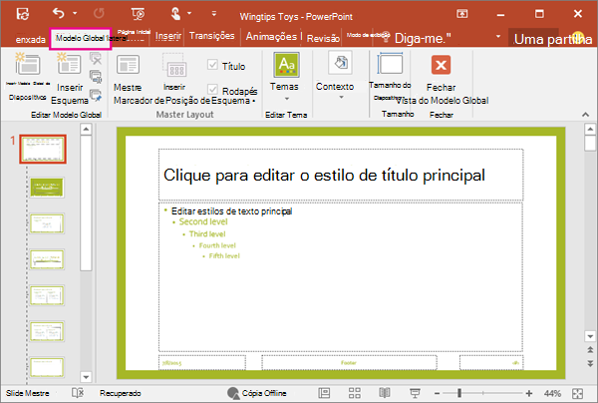Click the main editor scroll down arrow
Screen dimensions: 598x403
point(590,336)
